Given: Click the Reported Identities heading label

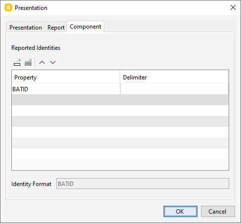Looking at the screenshot, I should (36, 48).
